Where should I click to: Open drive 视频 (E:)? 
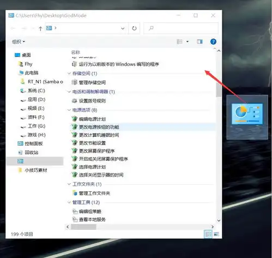point(32,108)
